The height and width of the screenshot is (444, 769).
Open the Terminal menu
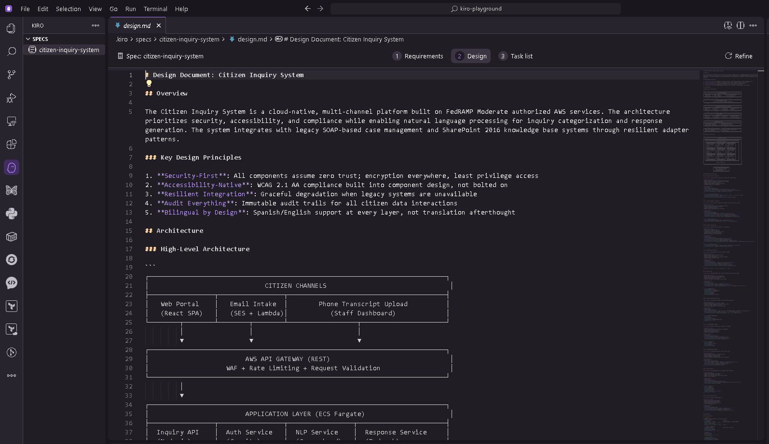point(155,9)
